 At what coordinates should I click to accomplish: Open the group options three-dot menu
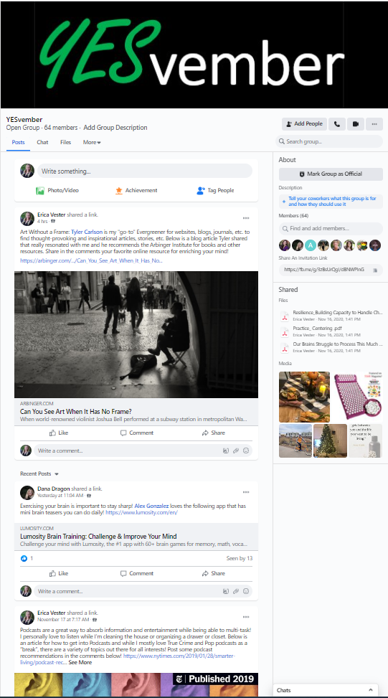point(374,124)
